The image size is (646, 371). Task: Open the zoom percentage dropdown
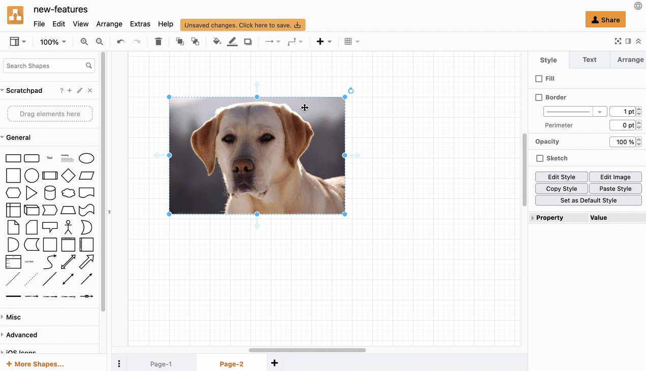(53, 42)
